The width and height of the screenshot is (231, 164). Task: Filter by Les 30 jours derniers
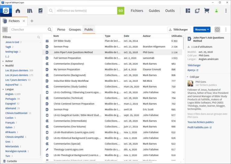pyautogui.click(x=17, y=70)
